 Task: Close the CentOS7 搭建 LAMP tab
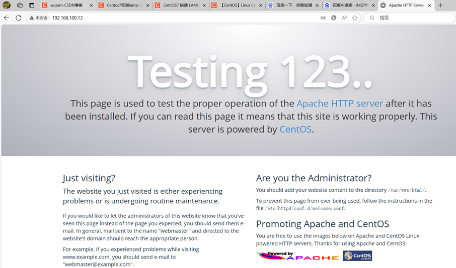204,5
